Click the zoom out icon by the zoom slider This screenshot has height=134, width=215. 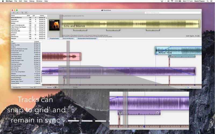186,87
